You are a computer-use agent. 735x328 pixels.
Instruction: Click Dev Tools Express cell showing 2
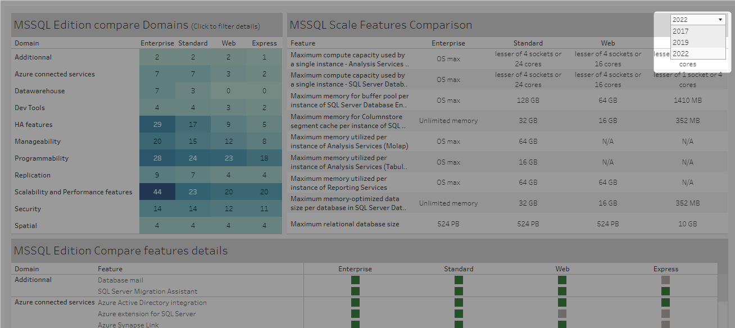coord(264,107)
